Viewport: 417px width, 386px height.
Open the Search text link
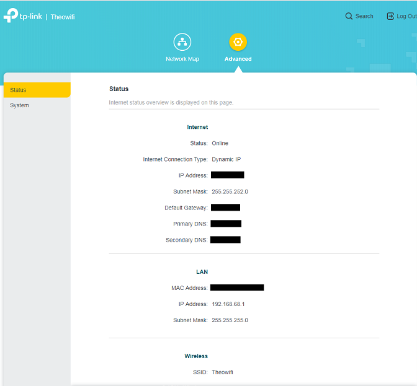[364, 16]
